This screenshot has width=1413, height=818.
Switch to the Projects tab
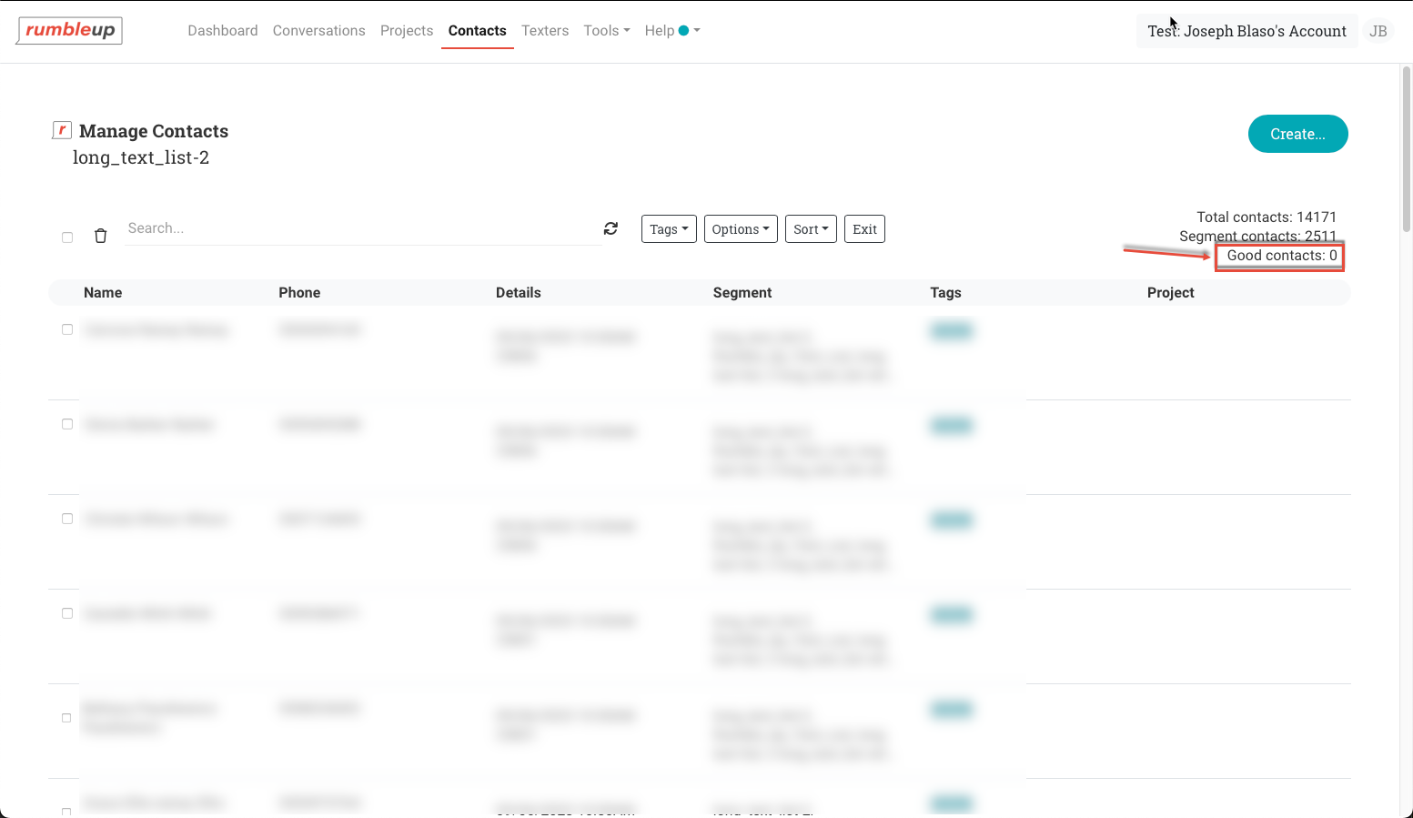[x=407, y=31]
